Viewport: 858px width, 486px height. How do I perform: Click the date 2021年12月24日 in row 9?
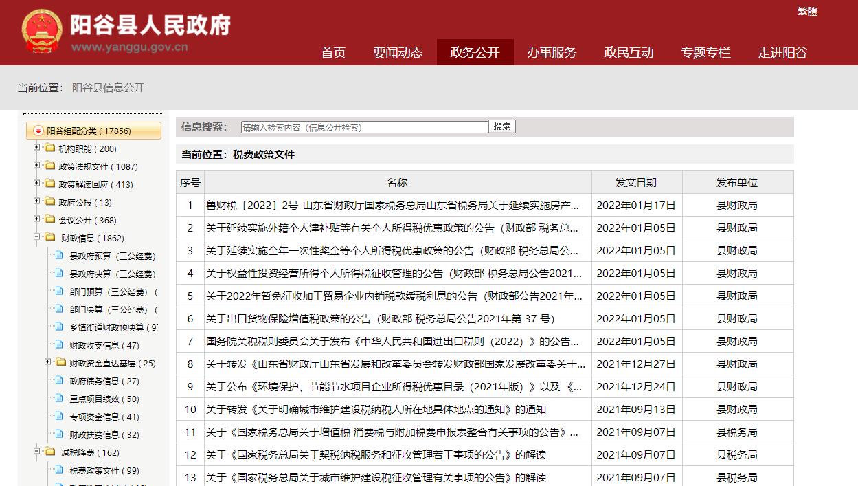(636, 386)
